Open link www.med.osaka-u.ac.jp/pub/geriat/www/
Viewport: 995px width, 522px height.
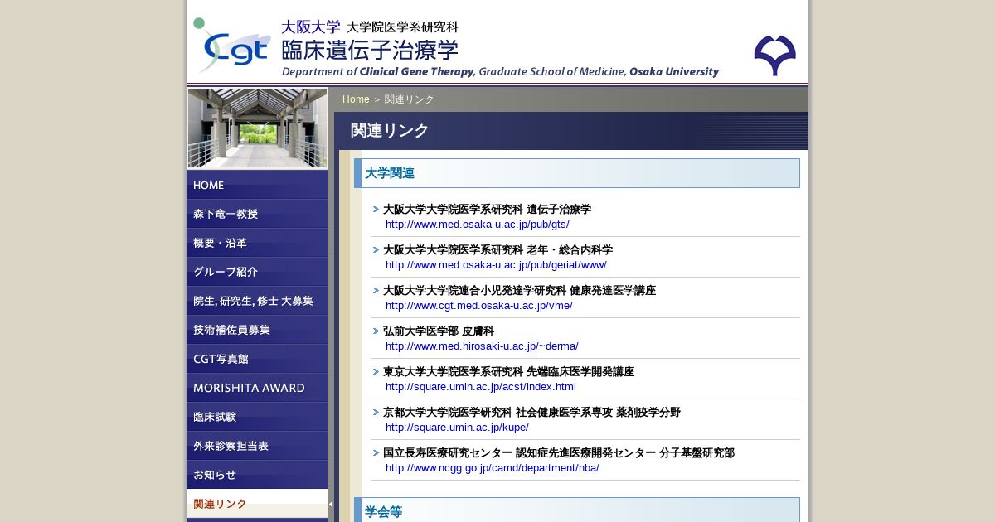496,265
